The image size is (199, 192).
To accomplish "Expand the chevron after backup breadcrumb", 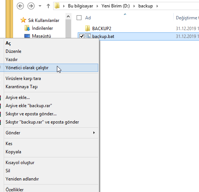I will [157, 6].
